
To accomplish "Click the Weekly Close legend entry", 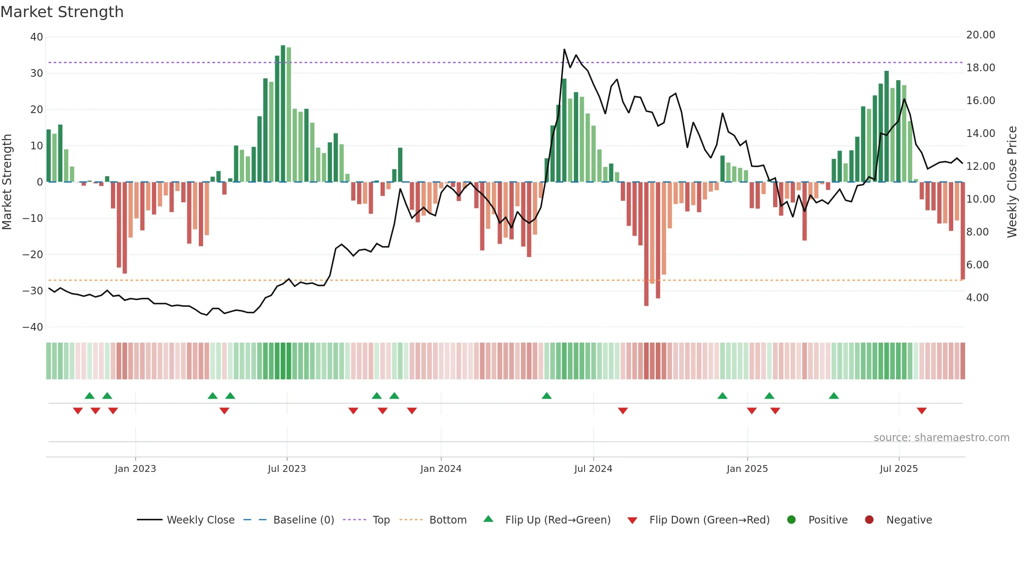I will (186, 520).
